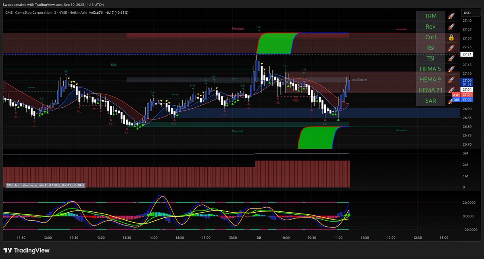Click the rocket icon beside Rev
This screenshot has width=484, height=259.
pyautogui.click(x=451, y=27)
